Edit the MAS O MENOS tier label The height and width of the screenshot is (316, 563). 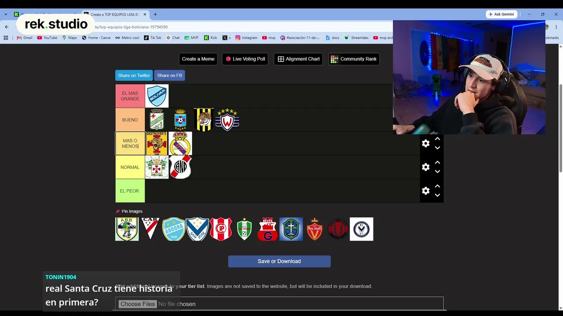130,144
